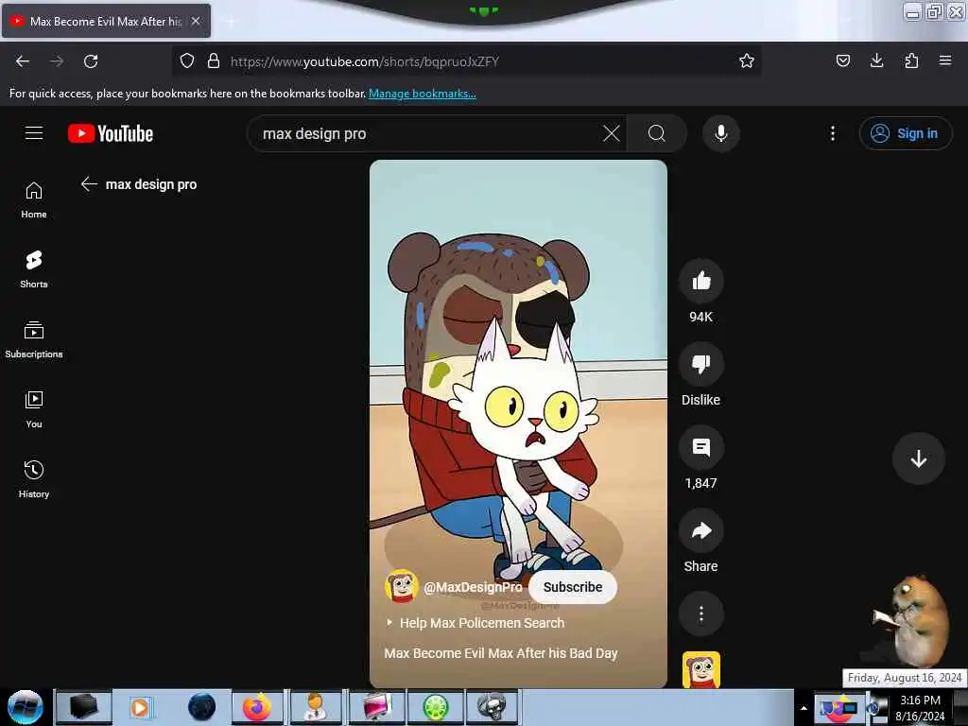The width and height of the screenshot is (968, 726).
Task: Select the browser address bar URL
Action: pos(364,61)
